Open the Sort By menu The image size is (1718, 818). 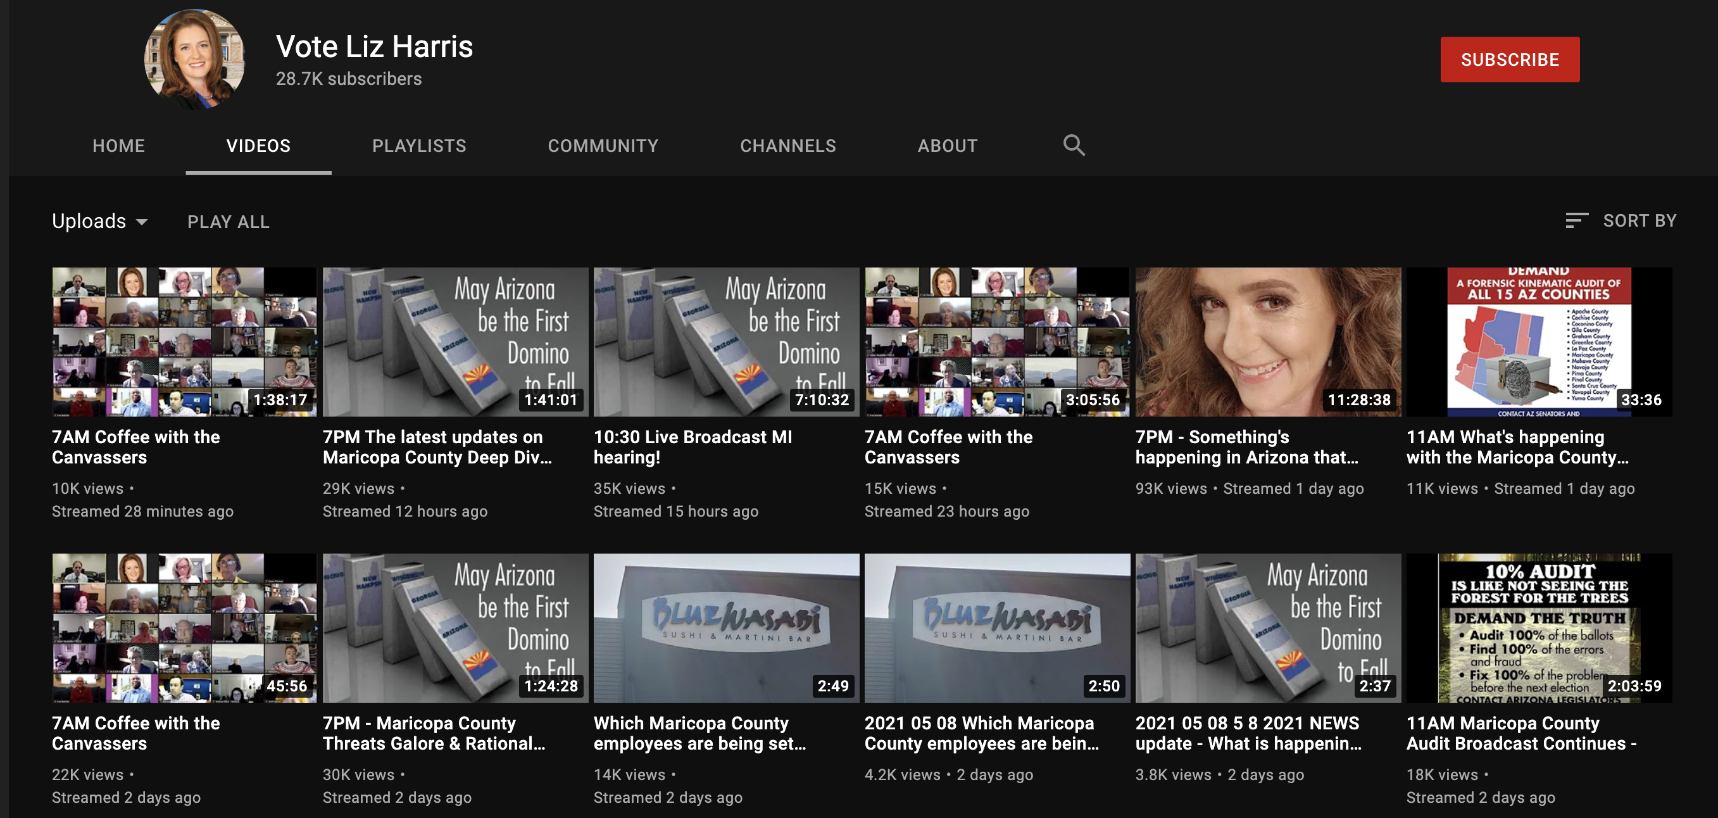[1638, 221]
